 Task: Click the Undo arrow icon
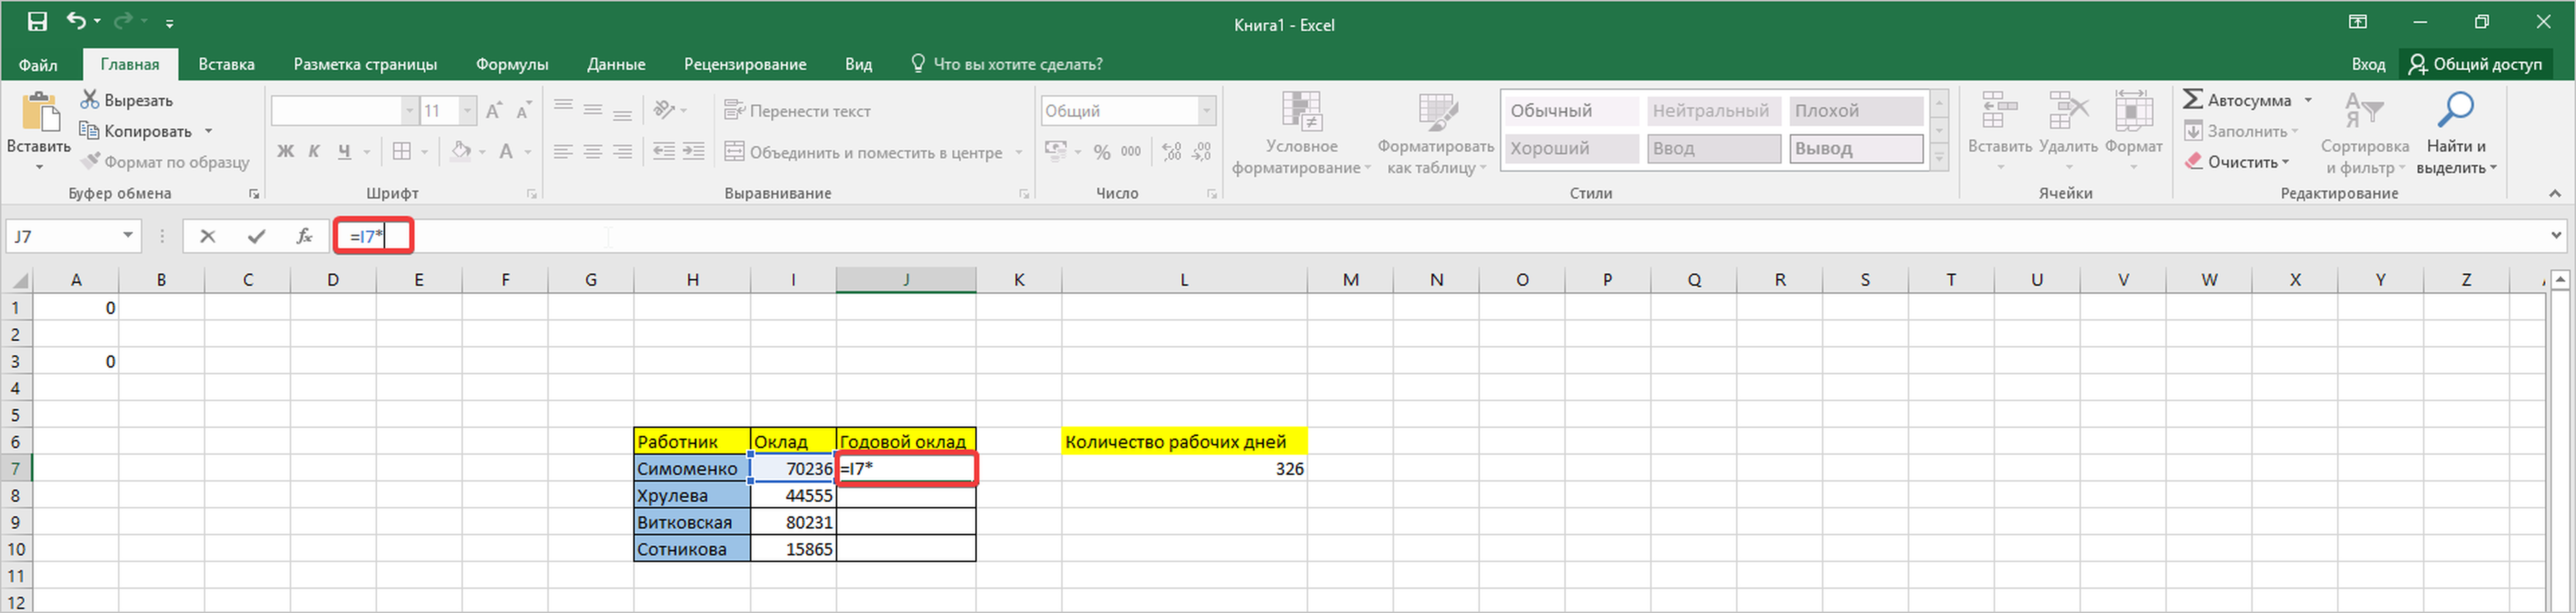(x=76, y=22)
